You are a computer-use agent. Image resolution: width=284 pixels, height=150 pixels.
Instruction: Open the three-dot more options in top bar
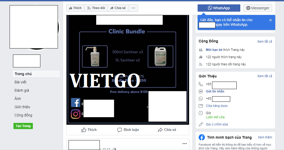tap(133, 8)
